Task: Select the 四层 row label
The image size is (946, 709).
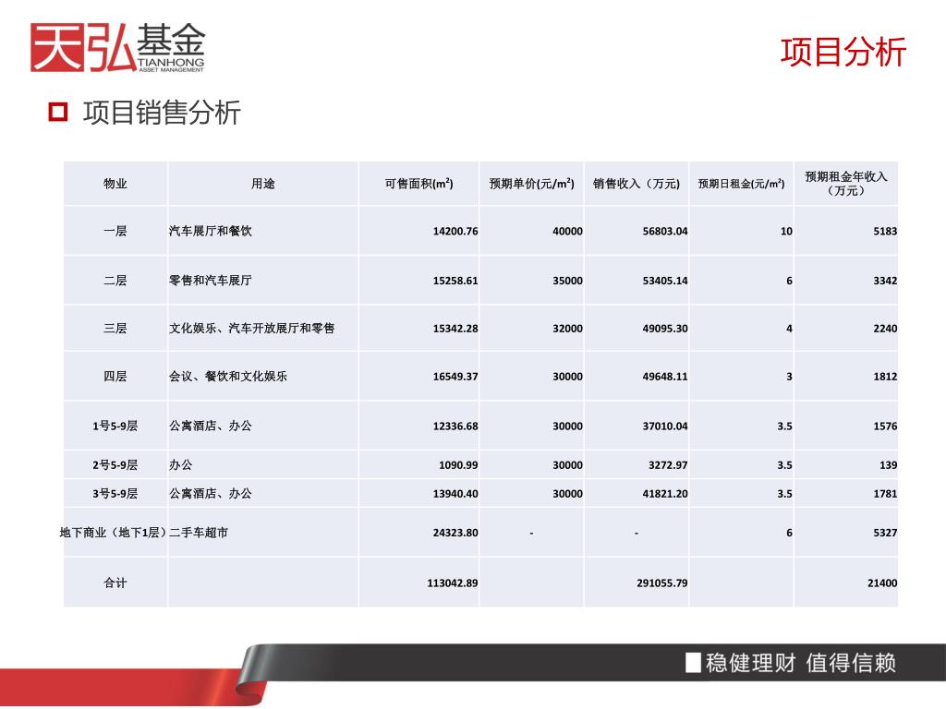Action: click(115, 377)
